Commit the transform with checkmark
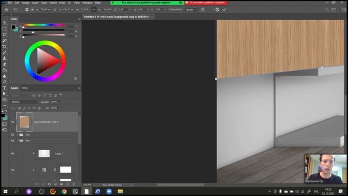 tap(225, 10)
